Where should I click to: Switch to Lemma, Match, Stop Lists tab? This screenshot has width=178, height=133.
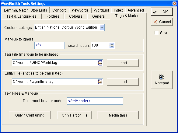coord(26,10)
